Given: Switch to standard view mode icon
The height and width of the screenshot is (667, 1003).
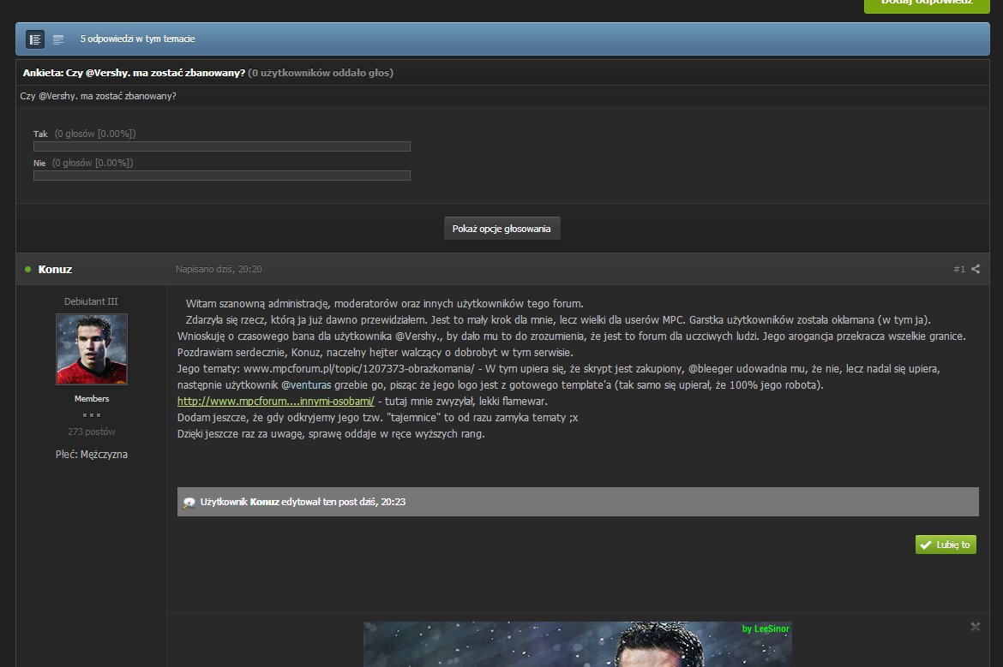Looking at the screenshot, I should tap(35, 39).
